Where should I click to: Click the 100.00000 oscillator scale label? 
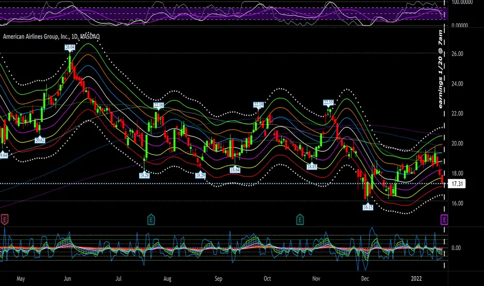(462, 2)
